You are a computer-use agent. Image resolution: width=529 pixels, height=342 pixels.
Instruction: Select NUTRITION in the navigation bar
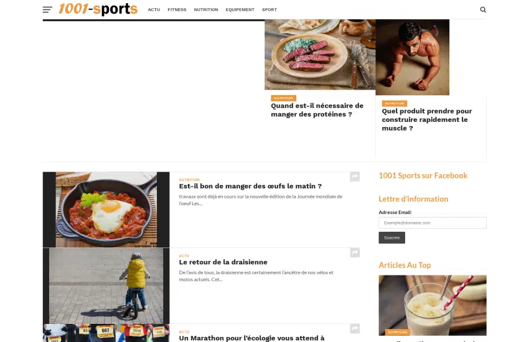[x=206, y=10]
